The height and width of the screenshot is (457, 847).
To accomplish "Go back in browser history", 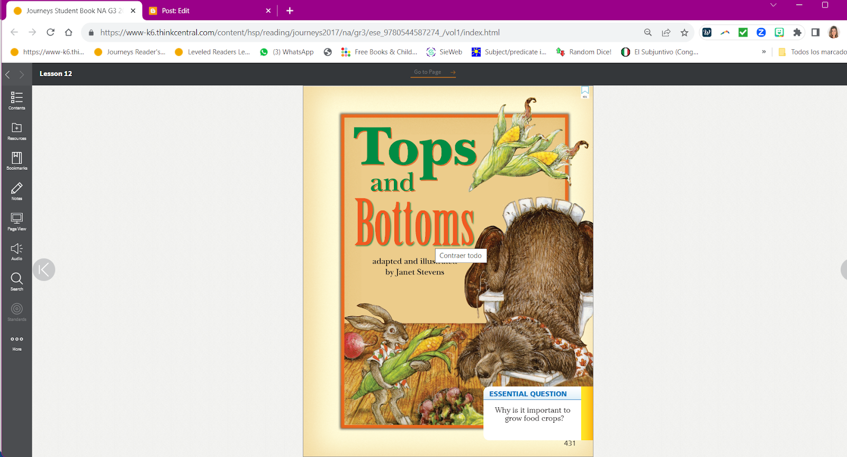I will click(x=14, y=32).
